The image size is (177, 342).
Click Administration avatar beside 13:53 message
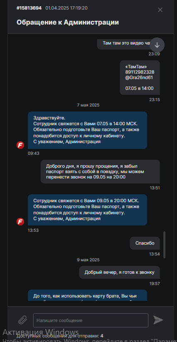20,222
